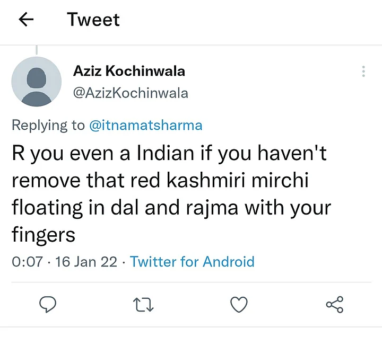
Task: Click the 0:07 timestamp
Action: [x=27, y=261]
